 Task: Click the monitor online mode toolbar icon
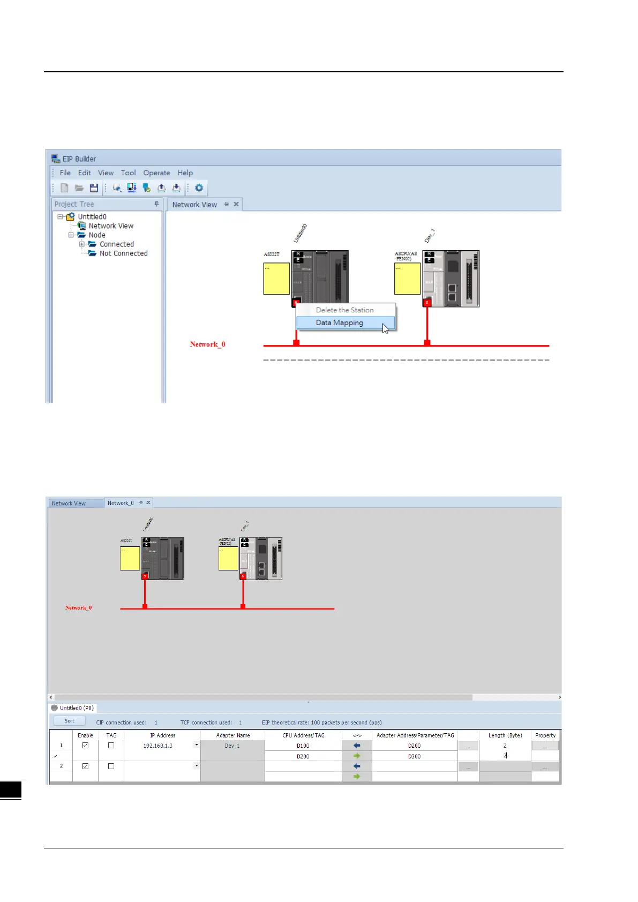[x=131, y=188]
